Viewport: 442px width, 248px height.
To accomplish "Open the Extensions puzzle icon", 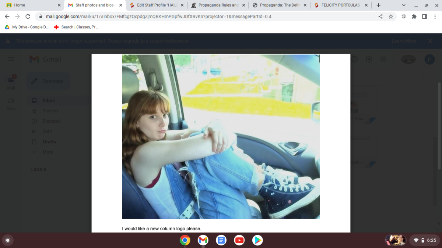I will 414,17.
